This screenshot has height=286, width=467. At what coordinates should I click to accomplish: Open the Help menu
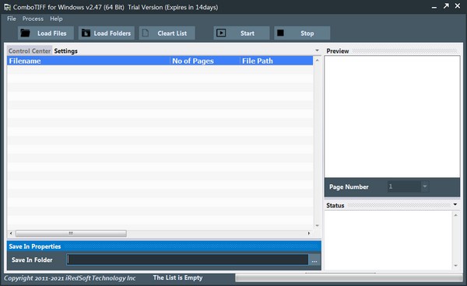point(56,19)
